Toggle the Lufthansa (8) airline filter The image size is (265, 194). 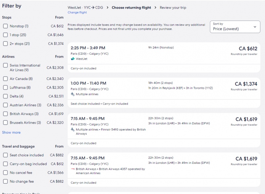(x=5, y=88)
